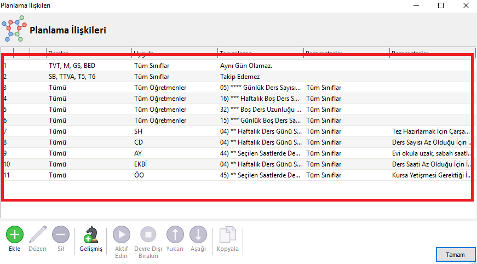This screenshot has width=477, height=264.
Task: Click the Planlama İlişkileri network logo
Action: click(14, 29)
